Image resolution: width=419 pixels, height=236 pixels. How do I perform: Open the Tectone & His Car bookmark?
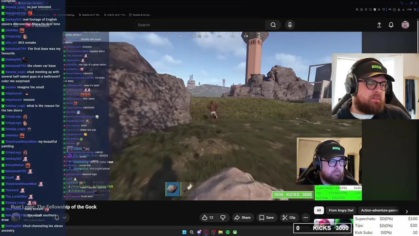tap(140, 15)
